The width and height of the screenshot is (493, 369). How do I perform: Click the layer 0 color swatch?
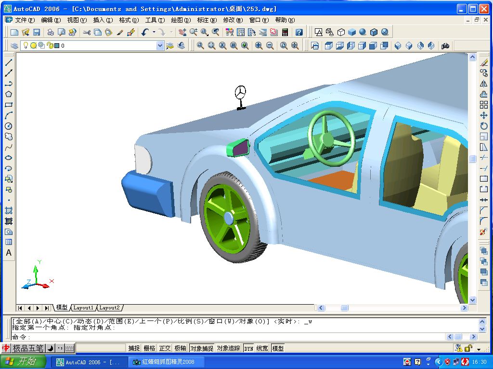click(57, 46)
